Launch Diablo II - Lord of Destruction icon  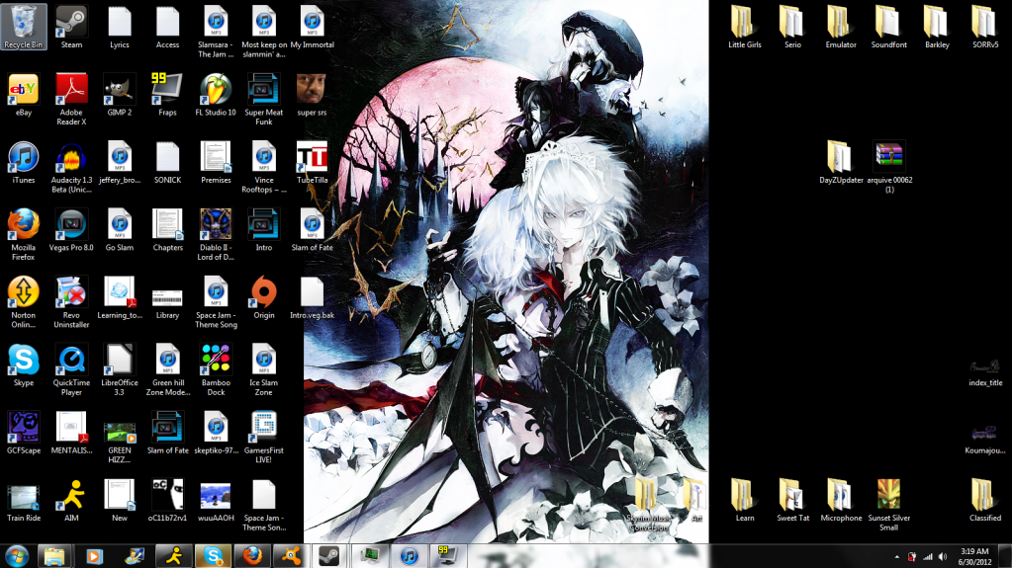point(216,234)
